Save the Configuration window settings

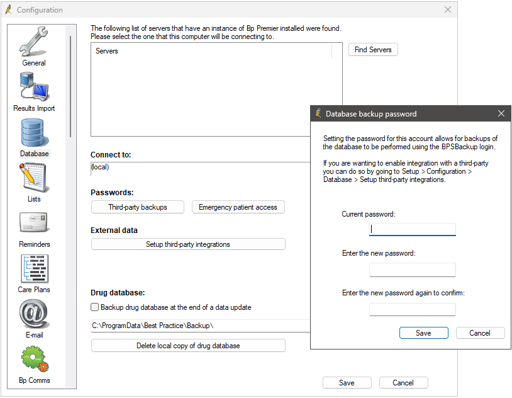point(347,383)
